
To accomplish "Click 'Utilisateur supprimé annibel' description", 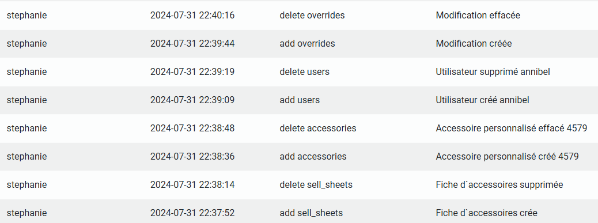I will (x=493, y=72).
